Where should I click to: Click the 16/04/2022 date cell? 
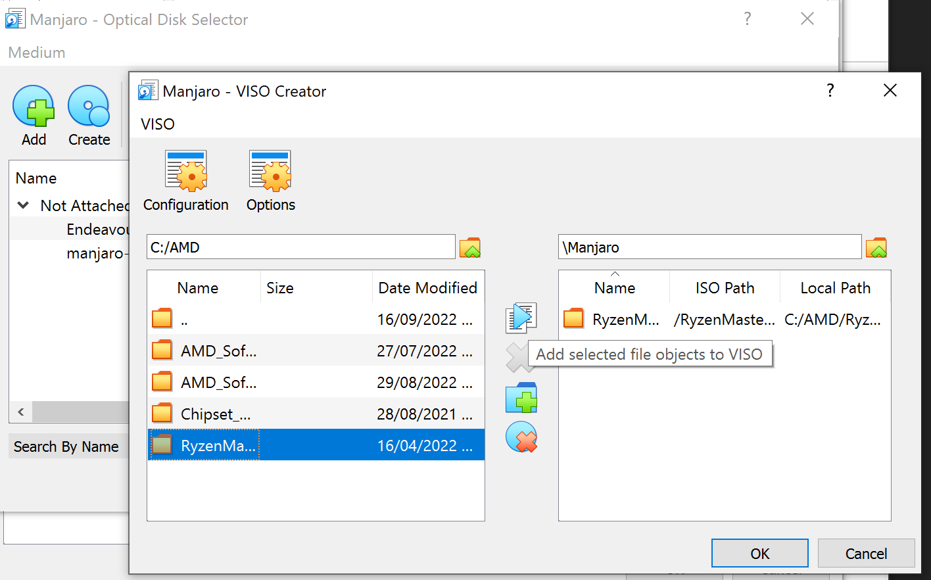425,445
